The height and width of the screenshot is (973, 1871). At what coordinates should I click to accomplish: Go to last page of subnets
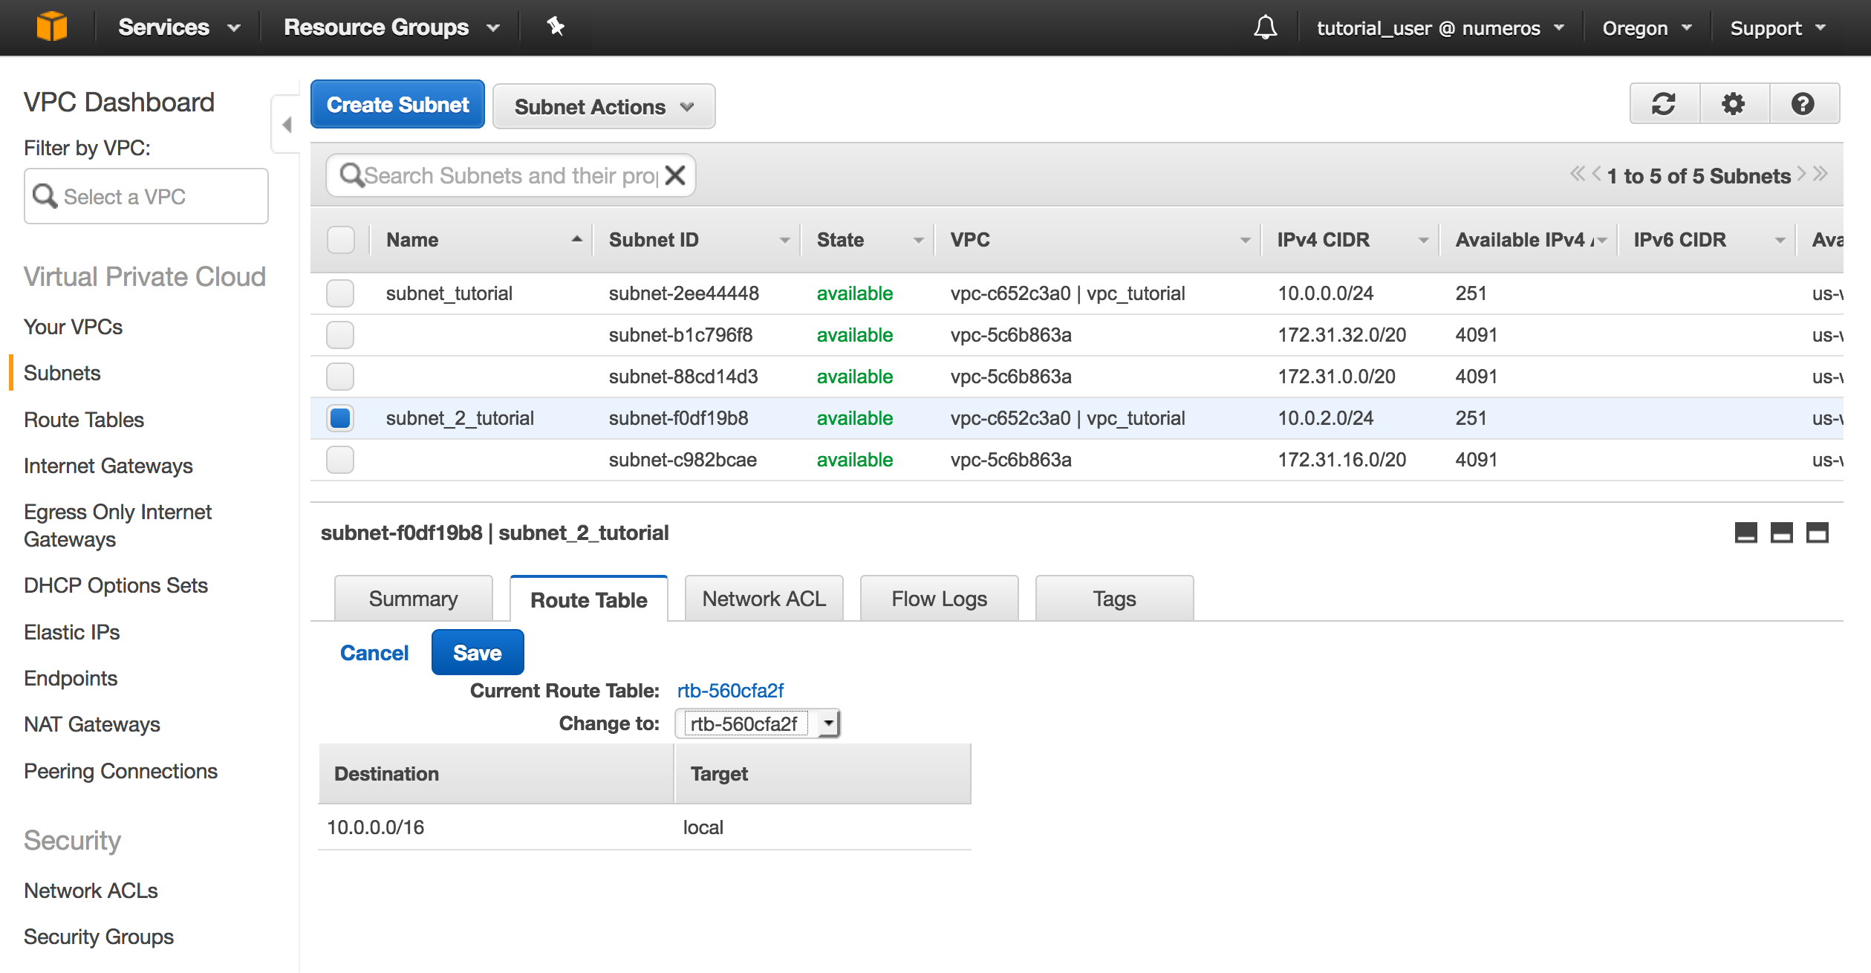click(1820, 175)
